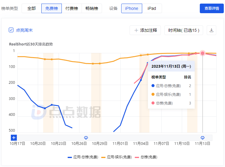
Task: Click the 应用·娱乐(免费) row in tooltip
Action: pos(171,95)
